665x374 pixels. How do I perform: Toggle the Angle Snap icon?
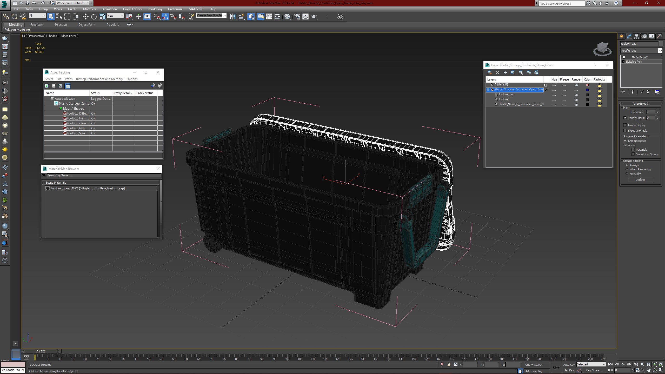coord(165,17)
